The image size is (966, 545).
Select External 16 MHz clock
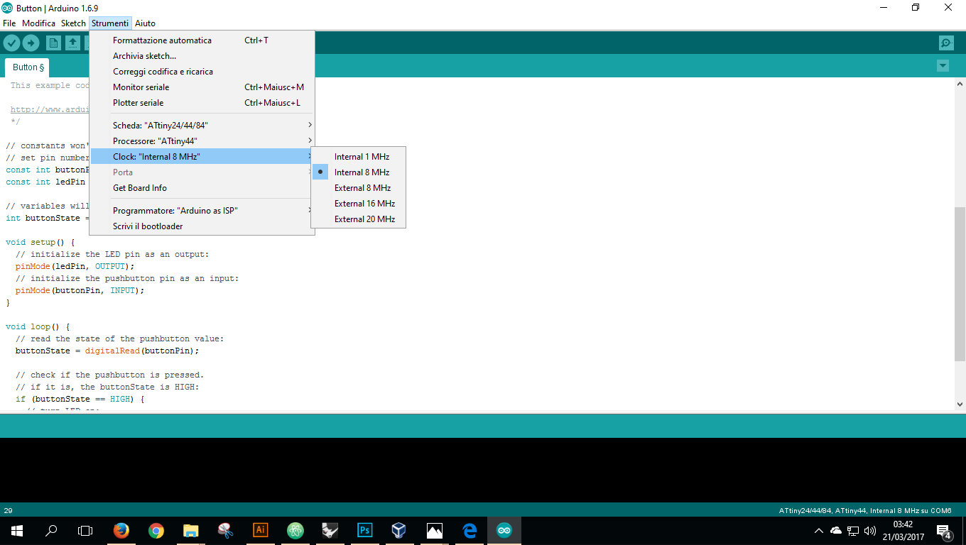point(358,204)
